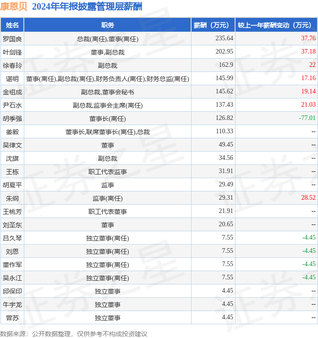Click change value 17.16
This screenshot has height=338, width=318.
(x=308, y=78)
